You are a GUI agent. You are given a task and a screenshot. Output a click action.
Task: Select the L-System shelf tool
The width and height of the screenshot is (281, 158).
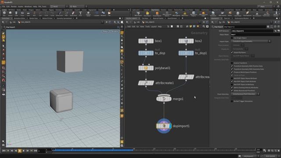(x=97, y=14)
